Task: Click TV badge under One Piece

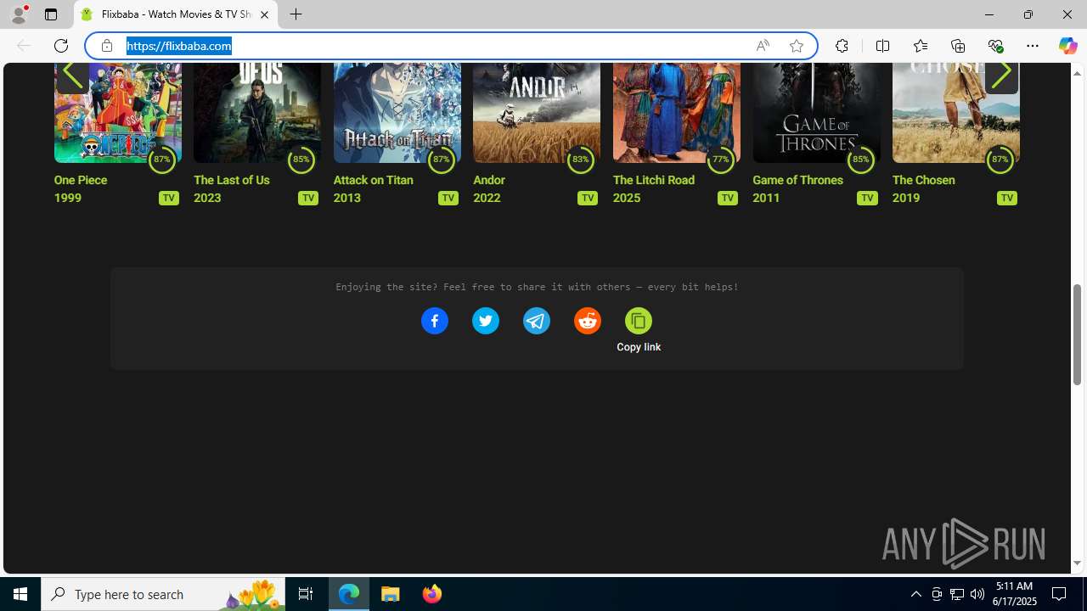Action: (169, 198)
